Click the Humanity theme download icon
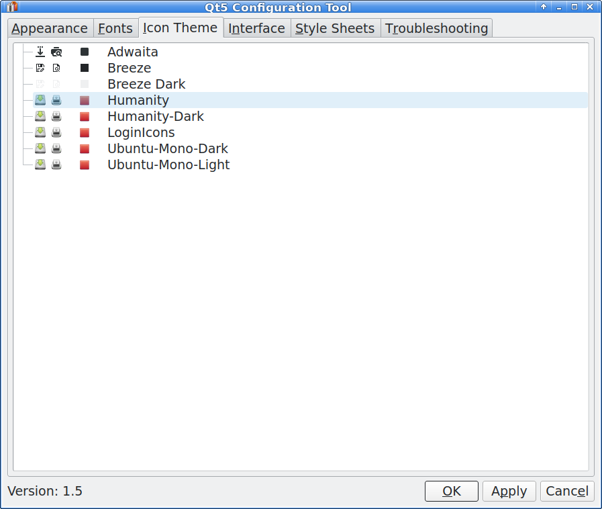Image resolution: width=602 pixels, height=509 pixels. click(40, 100)
